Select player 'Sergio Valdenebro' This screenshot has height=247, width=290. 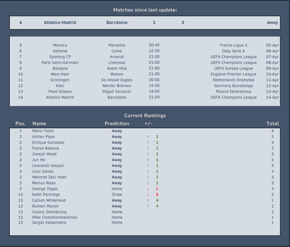(49, 223)
